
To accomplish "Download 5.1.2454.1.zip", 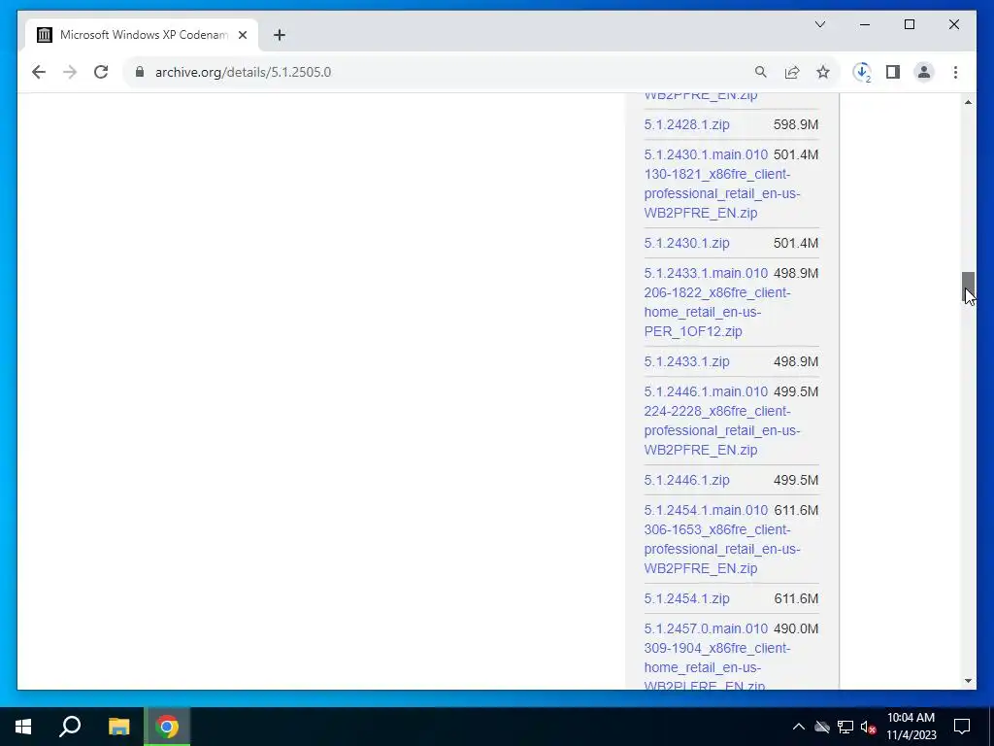I will [x=686, y=598].
